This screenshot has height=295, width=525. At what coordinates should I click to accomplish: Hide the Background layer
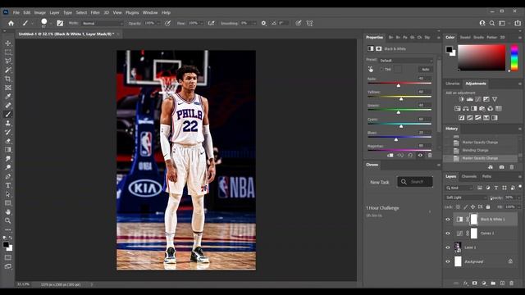[x=448, y=261]
